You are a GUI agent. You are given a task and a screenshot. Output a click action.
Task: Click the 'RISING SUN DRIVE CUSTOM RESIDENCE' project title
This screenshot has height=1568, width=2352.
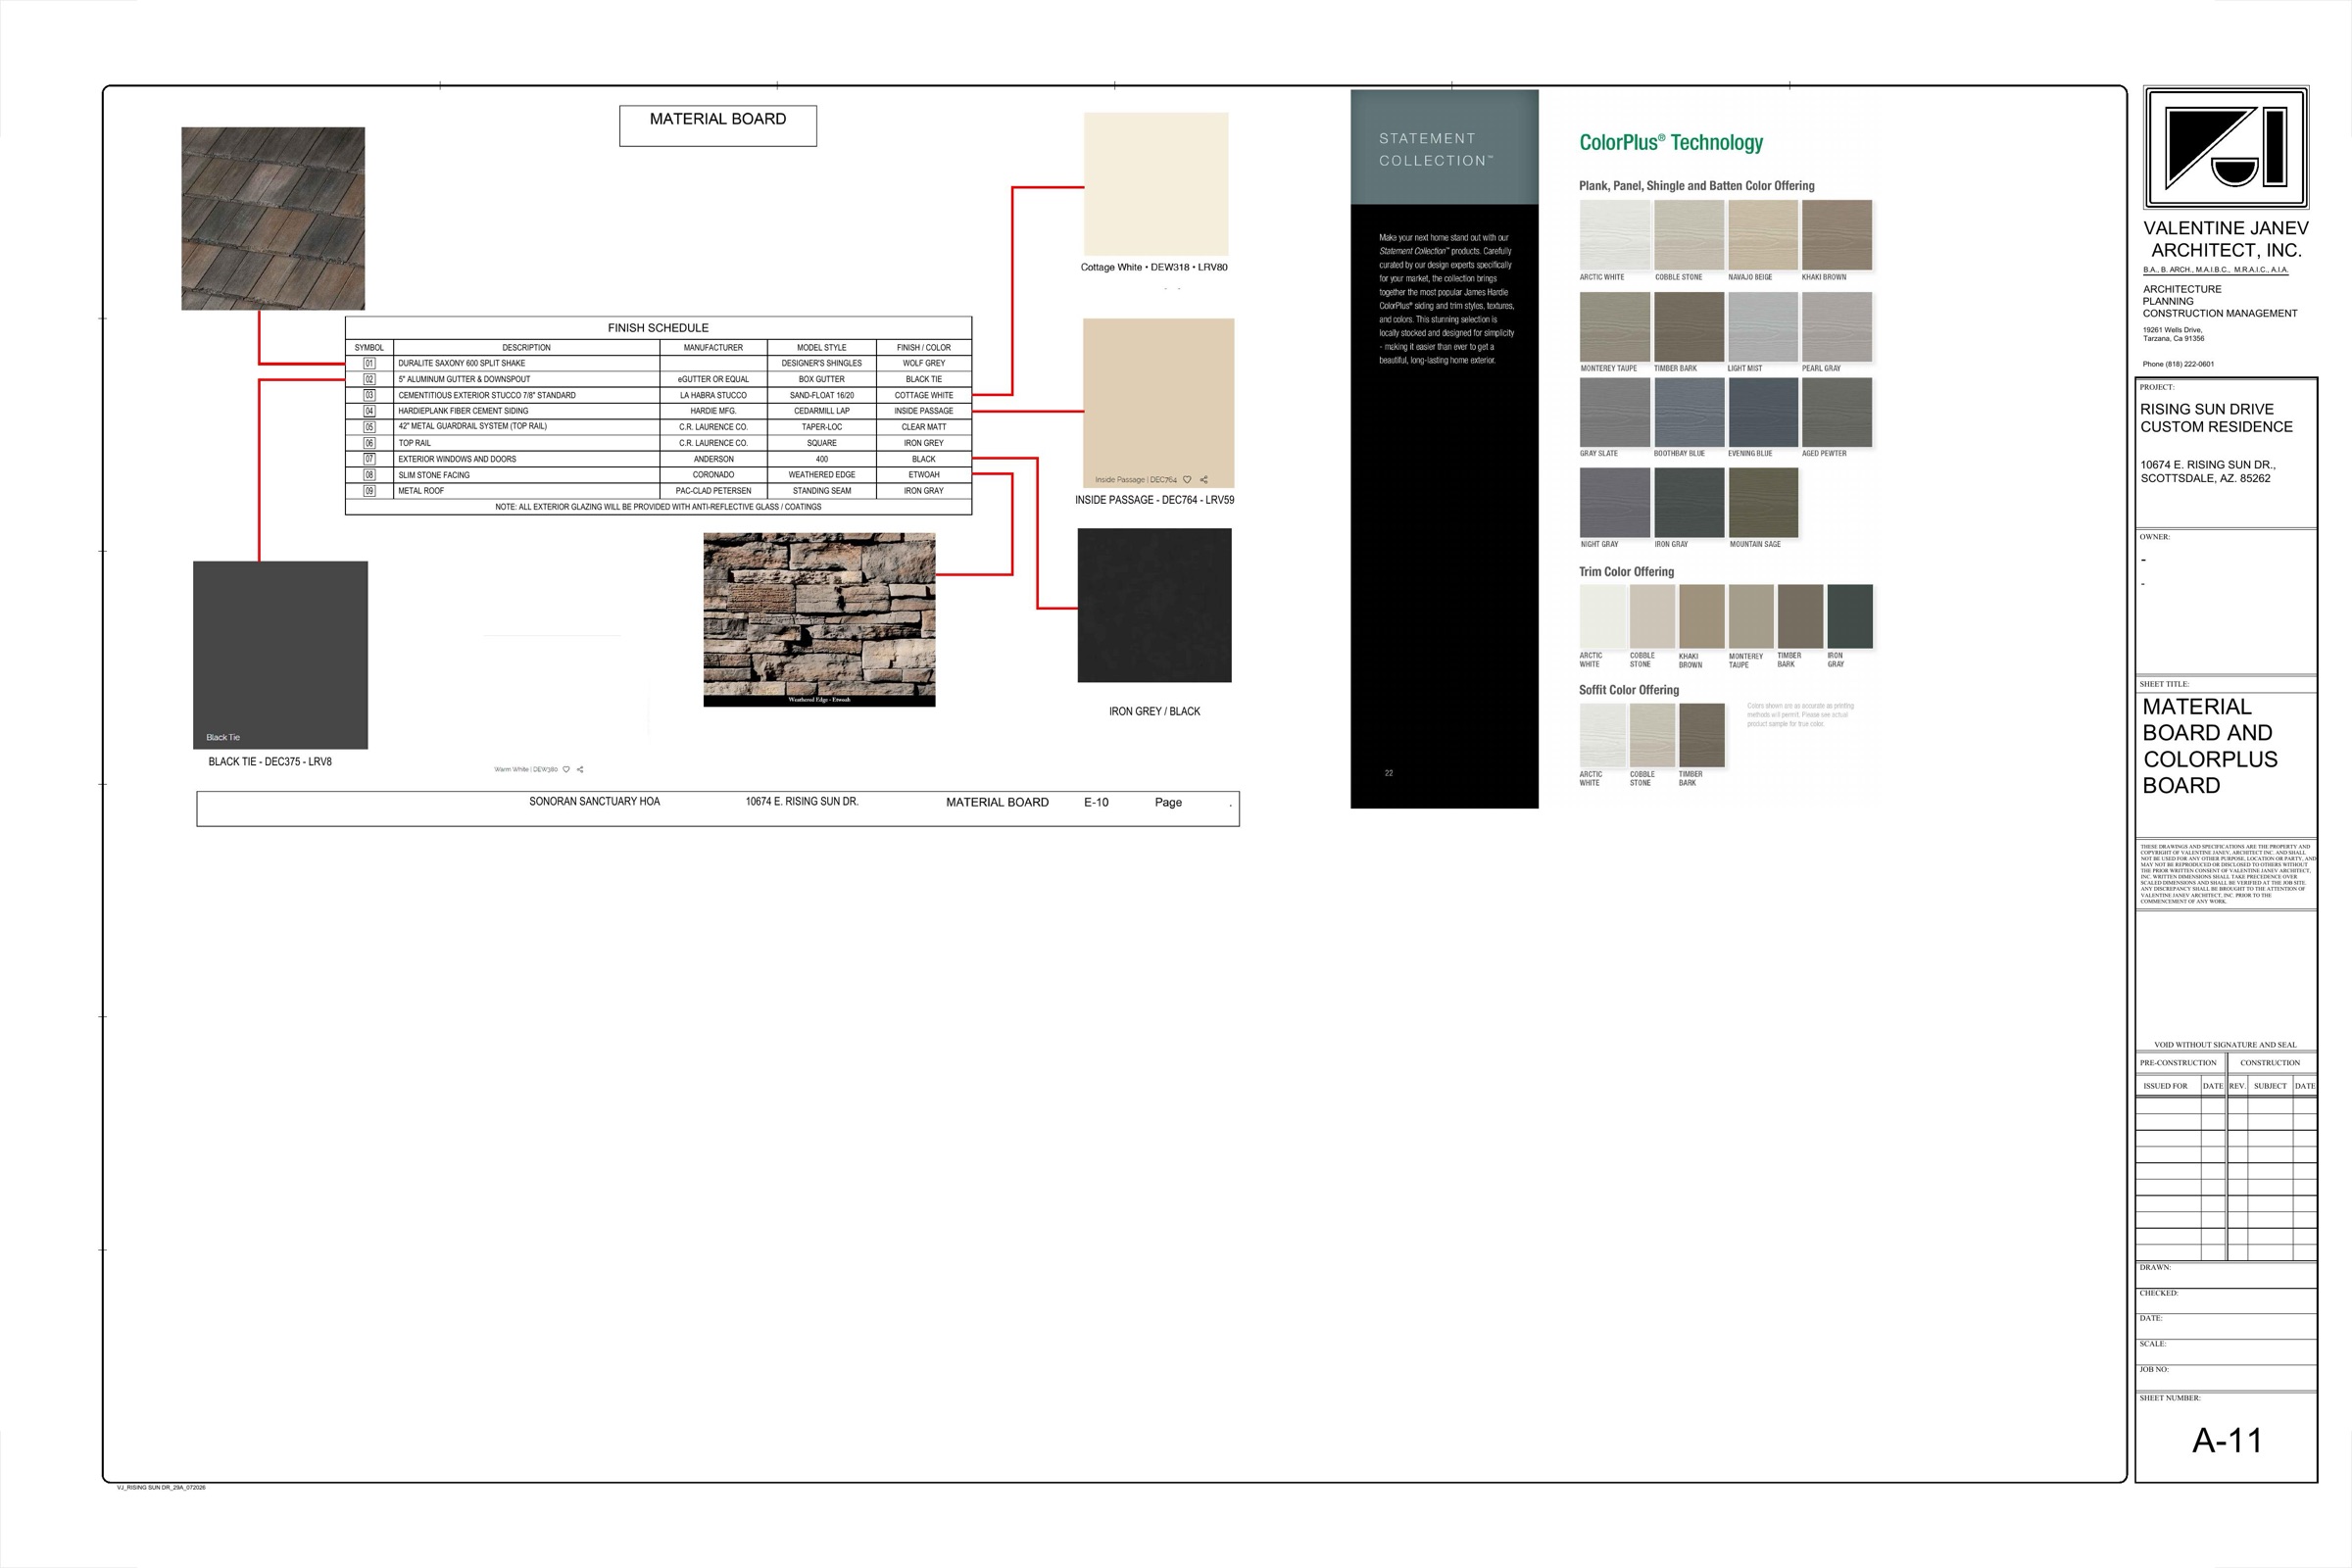click(x=2216, y=418)
